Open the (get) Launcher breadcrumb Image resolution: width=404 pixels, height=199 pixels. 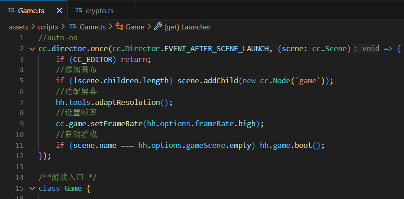(x=187, y=27)
